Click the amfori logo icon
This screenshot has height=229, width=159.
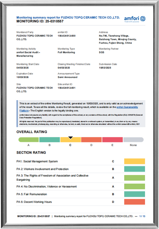tap(143, 19)
